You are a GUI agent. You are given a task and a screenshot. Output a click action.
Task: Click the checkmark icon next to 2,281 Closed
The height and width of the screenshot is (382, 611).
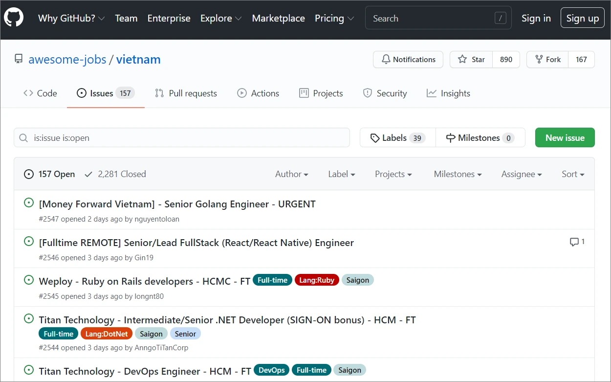point(88,174)
